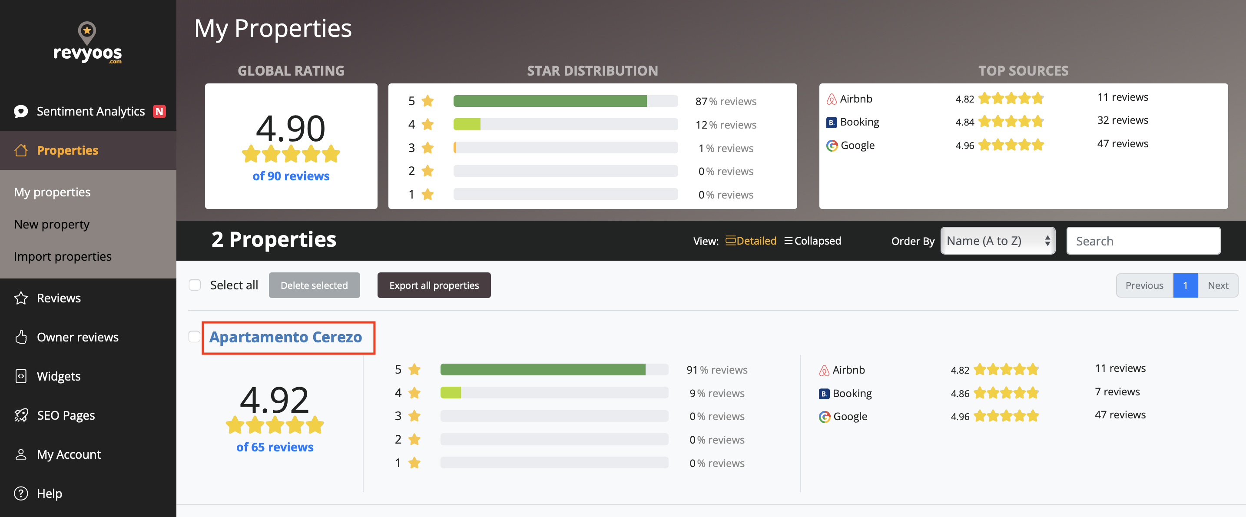The image size is (1246, 517).
Task: Open New property submenu item
Action: (x=52, y=225)
